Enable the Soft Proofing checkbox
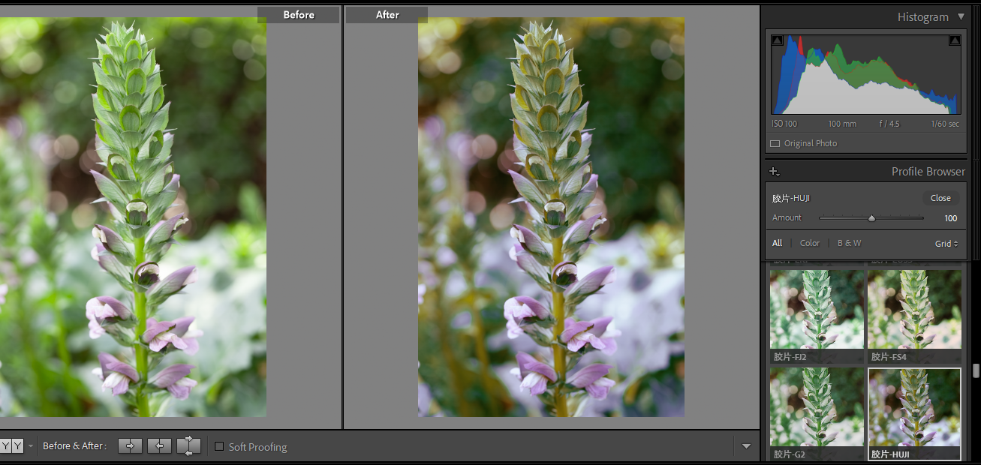This screenshot has width=981, height=465. pyautogui.click(x=219, y=446)
